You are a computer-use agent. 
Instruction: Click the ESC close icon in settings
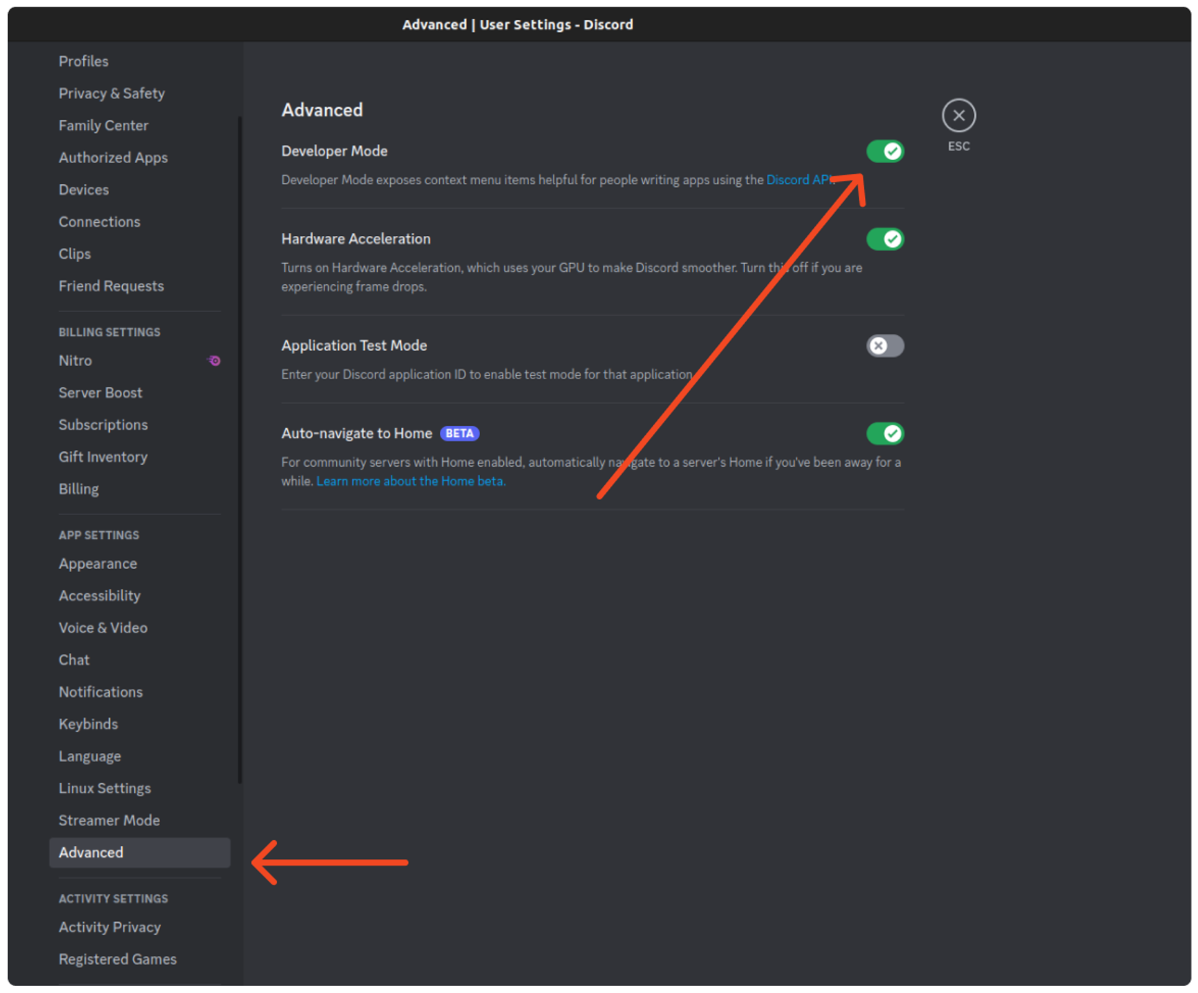pyautogui.click(x=958, y=114)
